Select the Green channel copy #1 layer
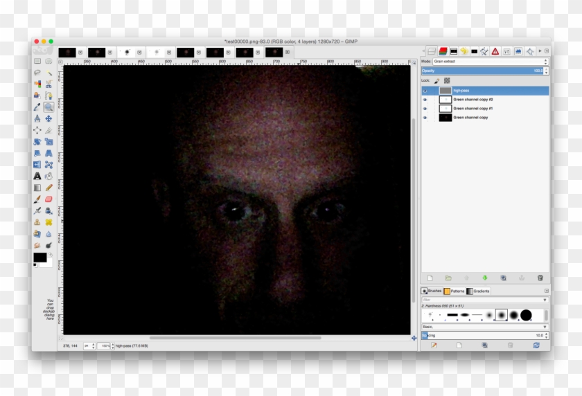The width and height of the screenshot is (582, 396). point(485,109)
